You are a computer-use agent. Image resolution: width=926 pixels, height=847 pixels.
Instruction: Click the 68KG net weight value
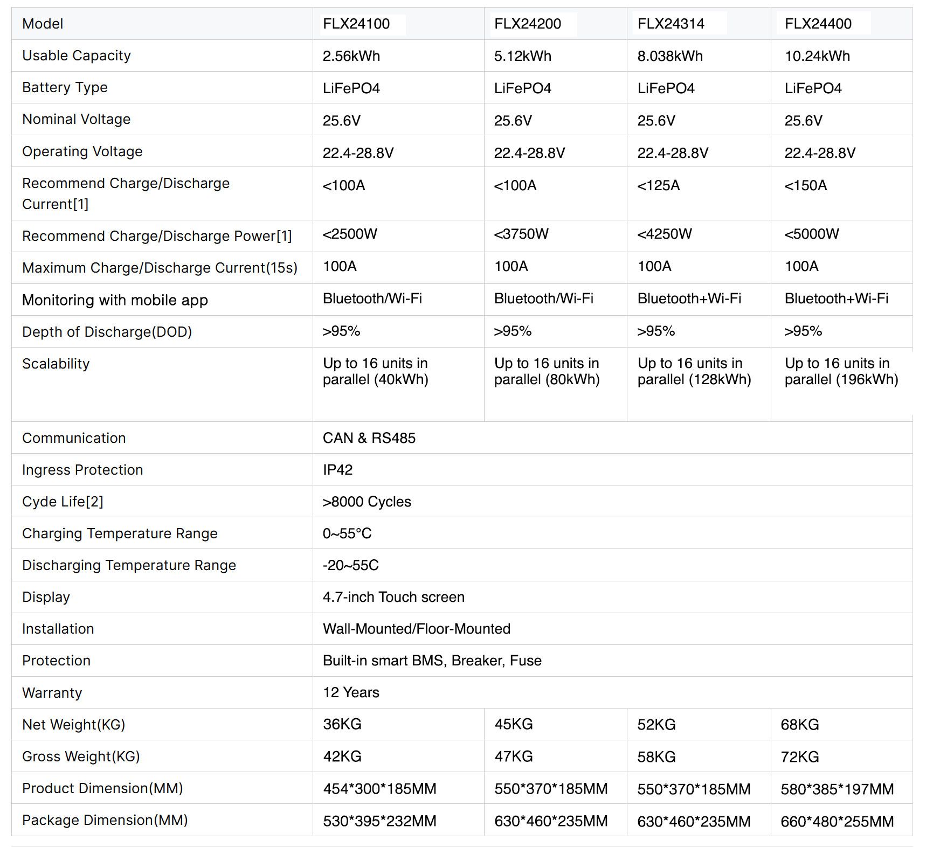800,725
